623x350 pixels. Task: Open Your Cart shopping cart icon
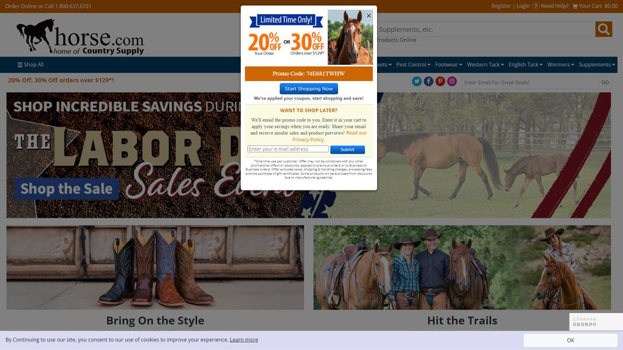coord(575,6)
